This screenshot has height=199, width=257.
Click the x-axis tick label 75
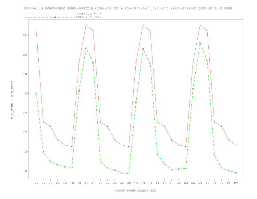click(214, 183)
